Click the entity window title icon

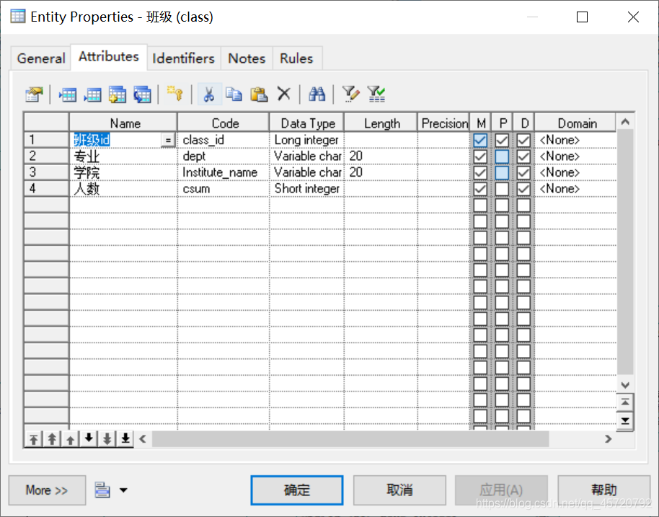click(x=17, y=17)
